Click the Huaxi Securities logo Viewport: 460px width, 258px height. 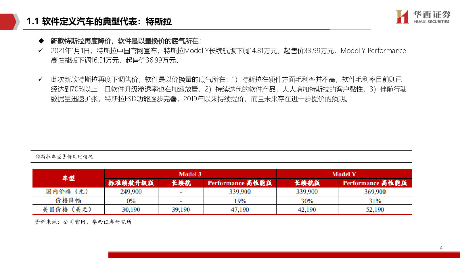coord(423,17)
